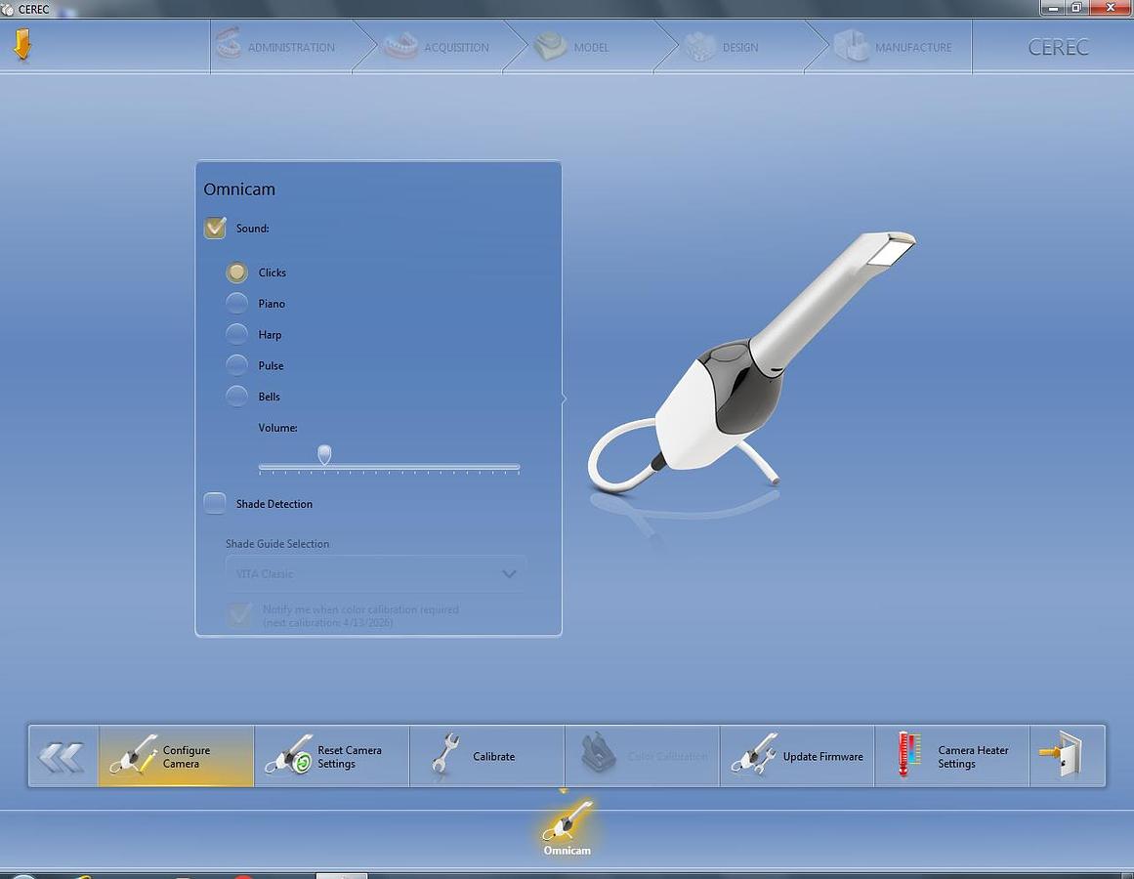Image resolution: width=1134 pixels, height=879 pixels.
Task: Expand the right-side panel chevron
Action: 562,398
